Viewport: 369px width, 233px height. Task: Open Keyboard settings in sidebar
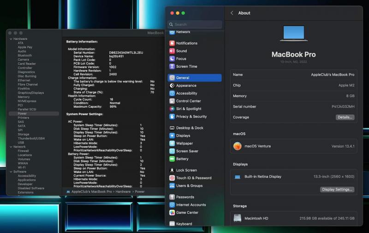(184, 224)
